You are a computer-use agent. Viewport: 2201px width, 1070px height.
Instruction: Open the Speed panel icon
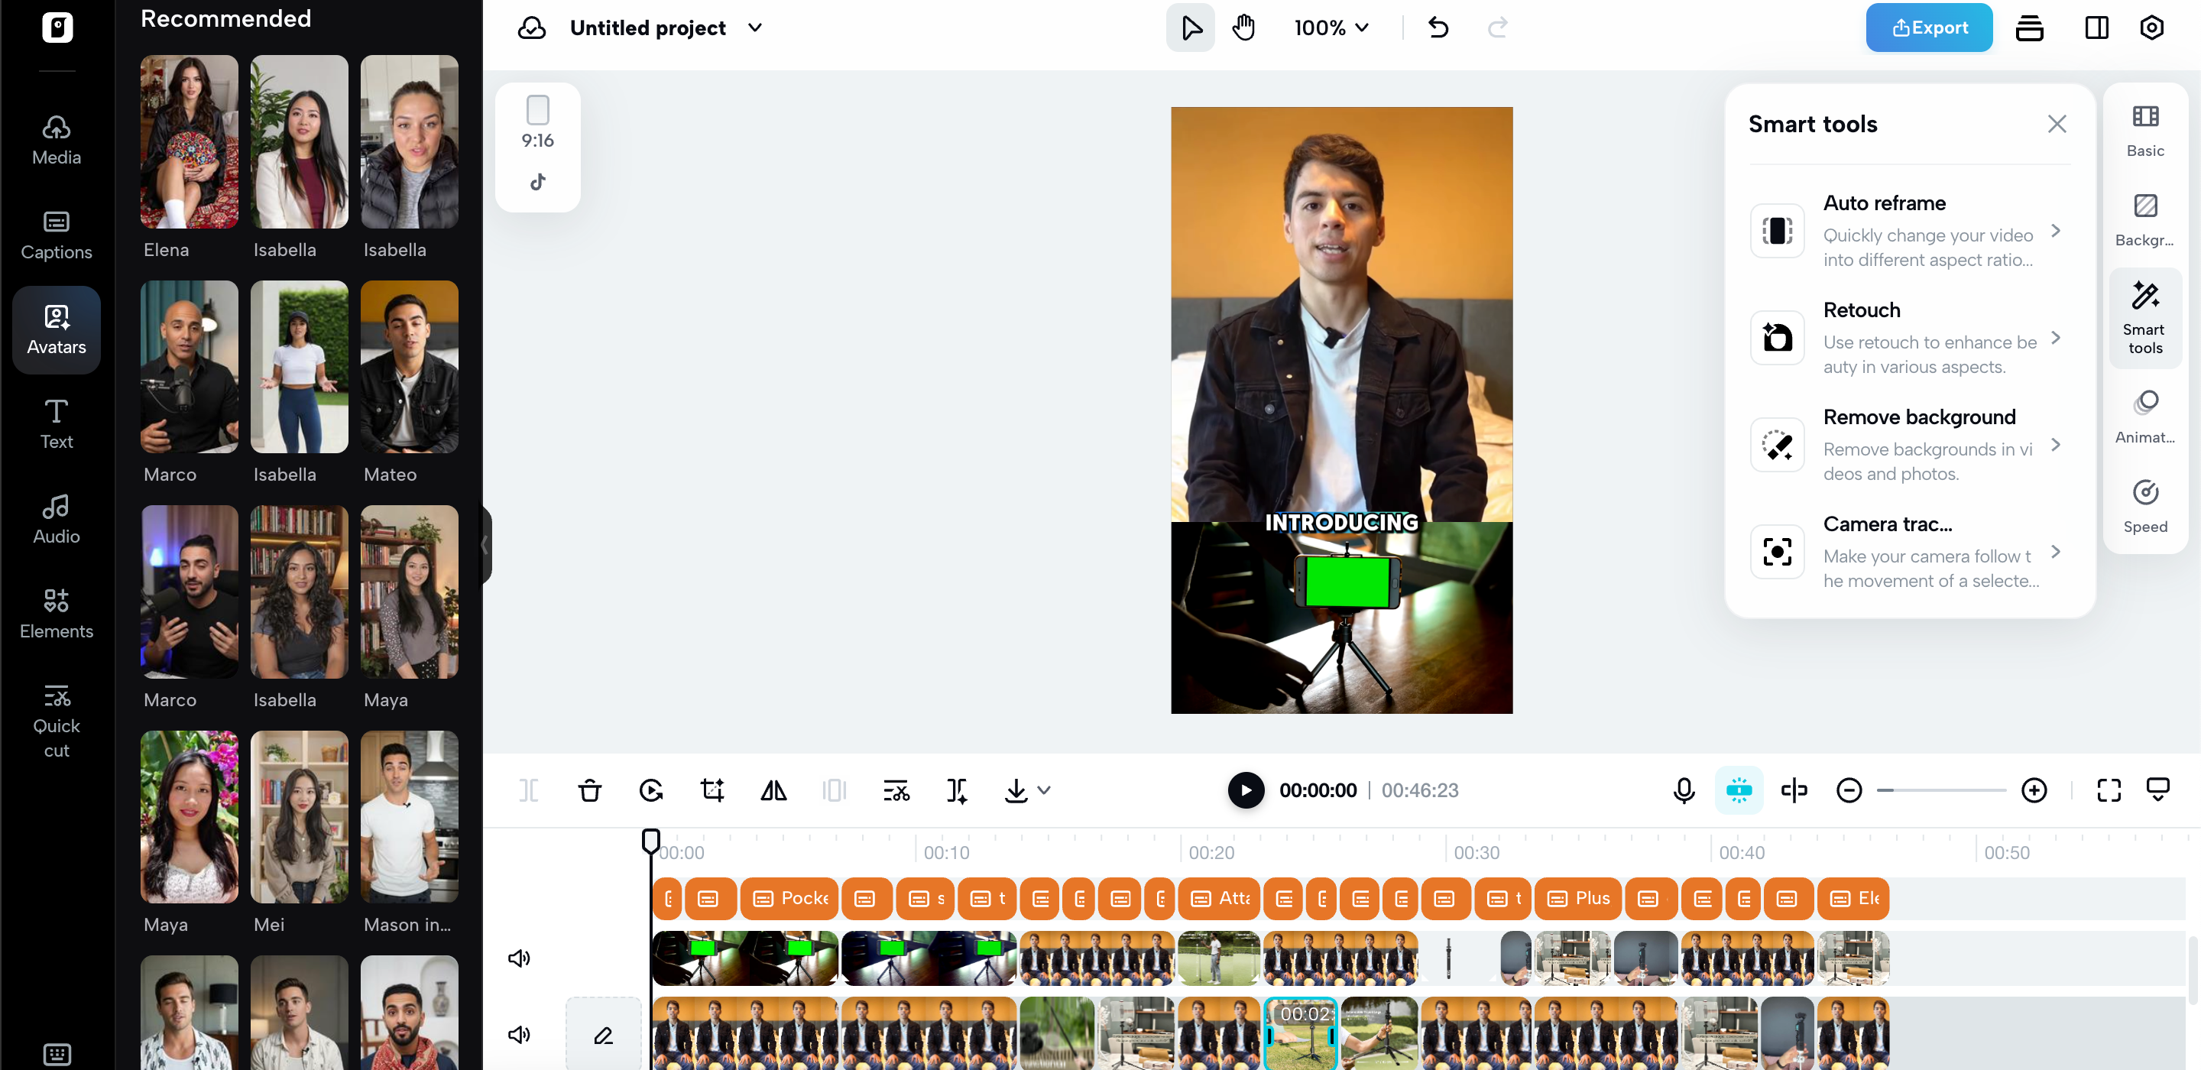[2144, 505]
